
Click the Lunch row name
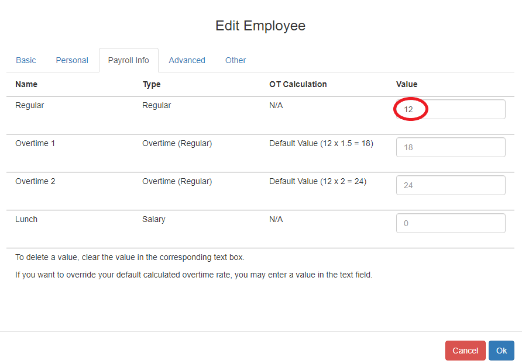(x=26, y=219)
